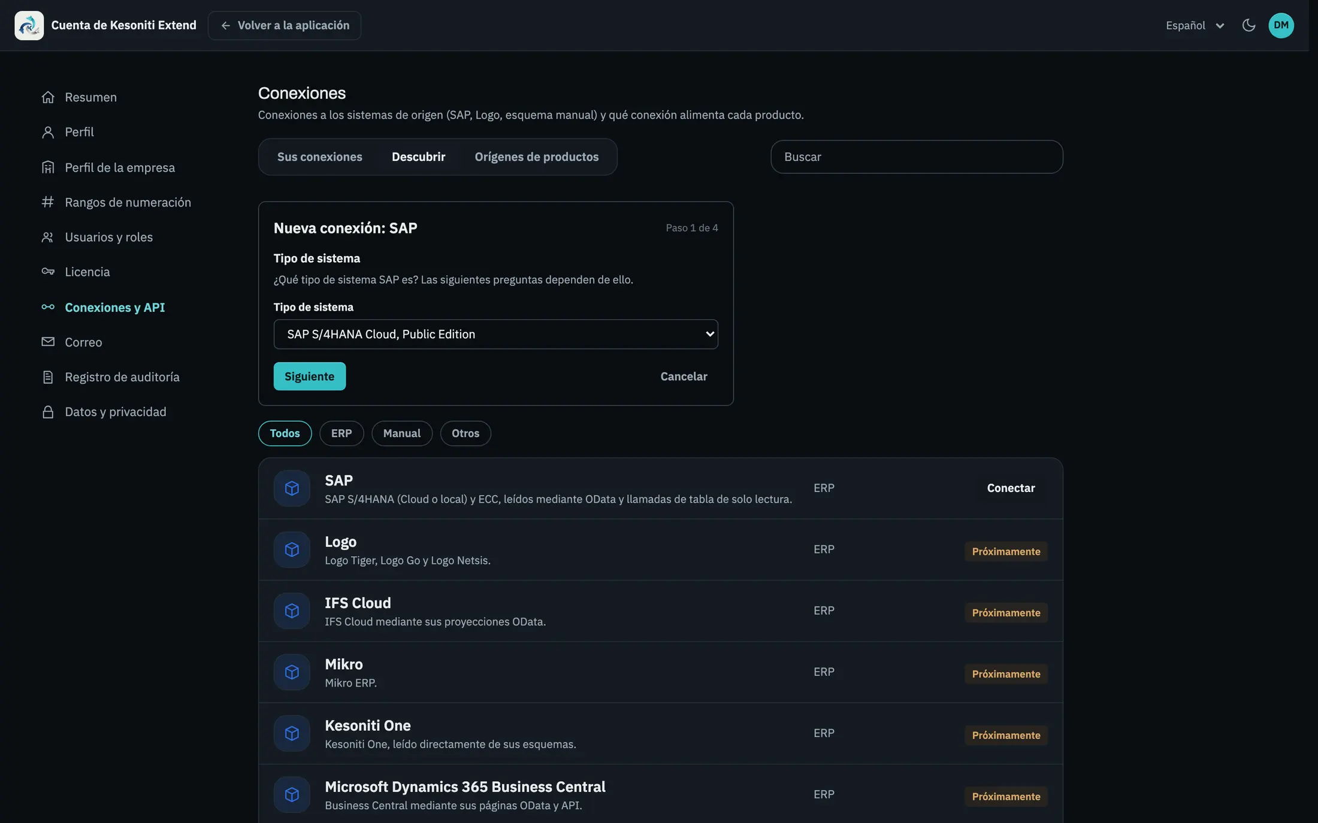Click the Siguiente button

(x=309, y=376)
